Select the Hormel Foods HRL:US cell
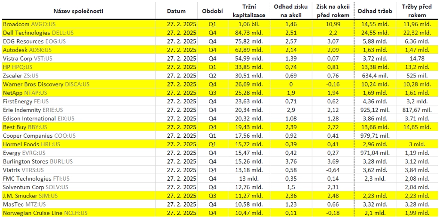440x219 pixels. [78, 144]
